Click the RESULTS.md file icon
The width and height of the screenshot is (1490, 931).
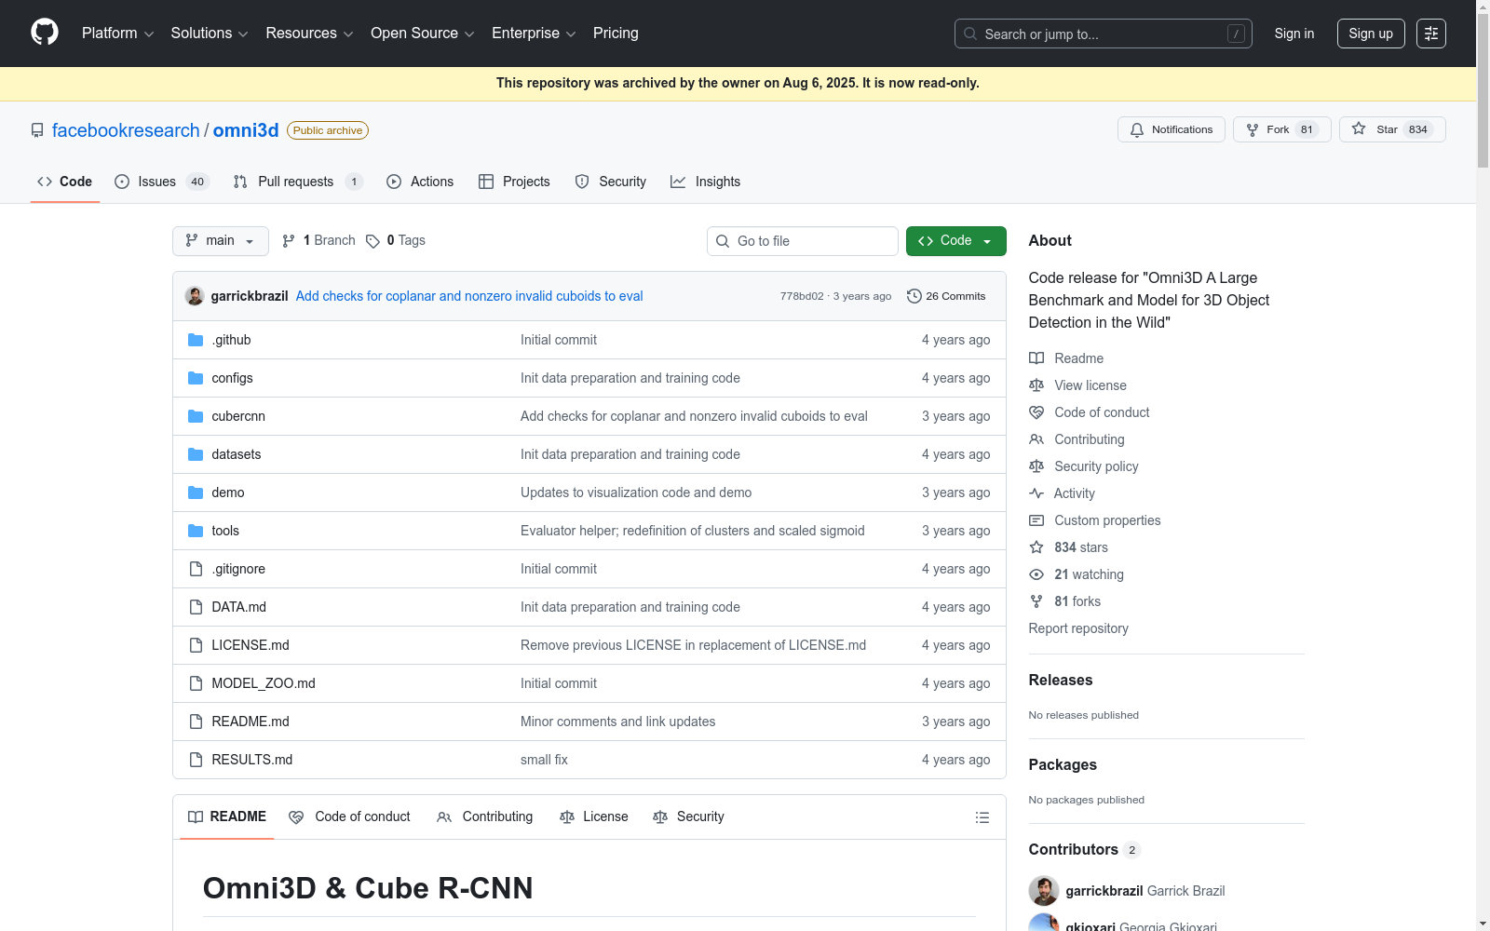click(196, 760)
